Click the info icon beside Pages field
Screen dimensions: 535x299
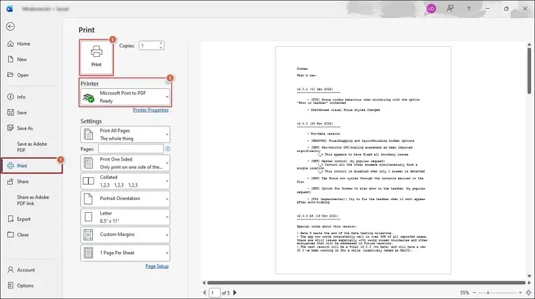click(x=168, y=148)
